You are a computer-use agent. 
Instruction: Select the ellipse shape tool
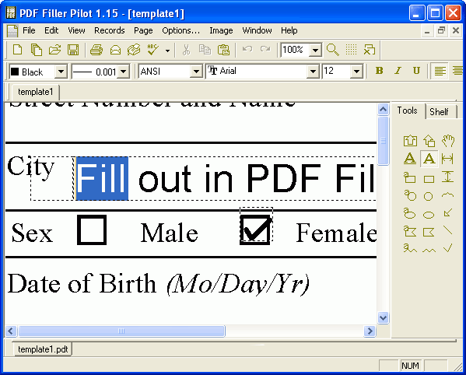(x=429, y=214)
